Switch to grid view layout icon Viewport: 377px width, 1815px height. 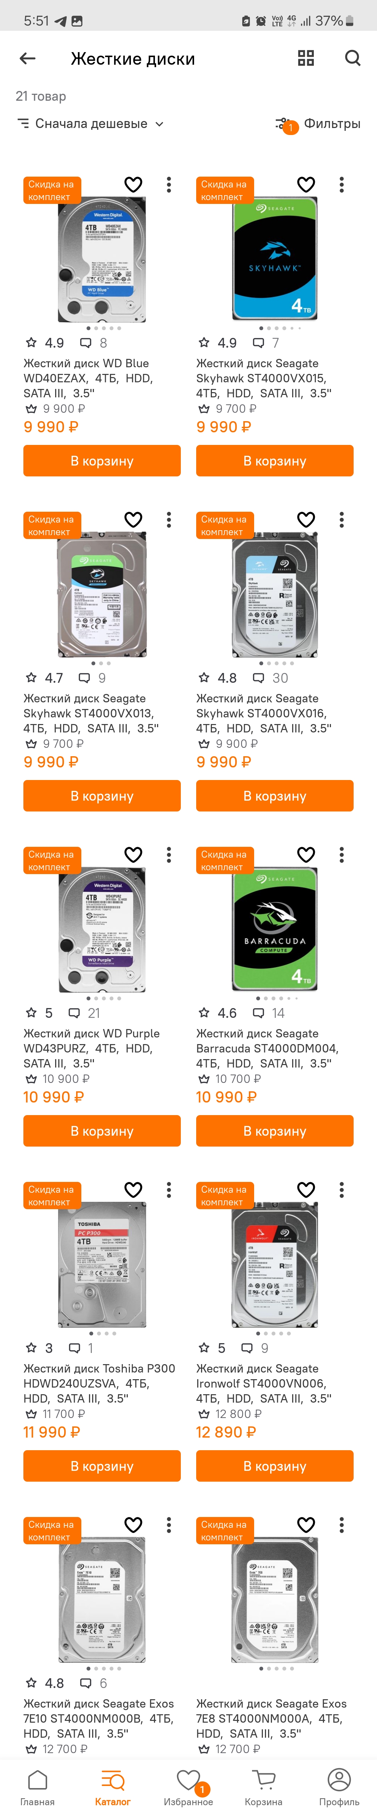tap(306, 58)
